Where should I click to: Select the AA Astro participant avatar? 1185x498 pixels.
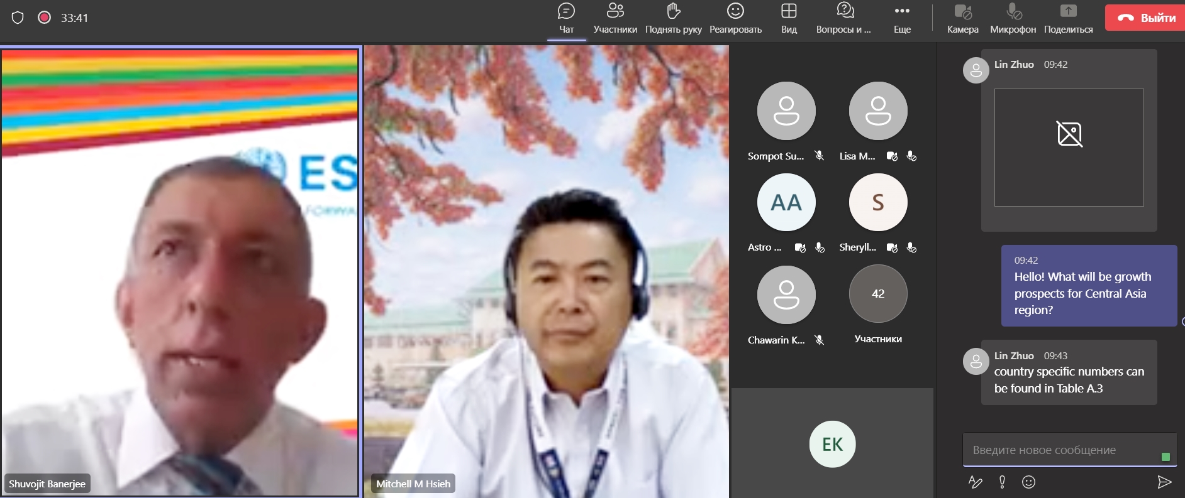click(x=786, y=202)
